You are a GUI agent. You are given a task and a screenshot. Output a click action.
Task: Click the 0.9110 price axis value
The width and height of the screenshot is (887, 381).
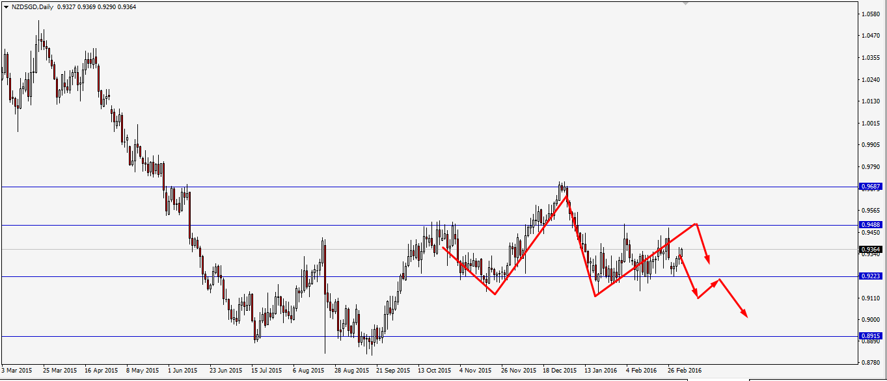pyautogui.click(x=871, y=298)
